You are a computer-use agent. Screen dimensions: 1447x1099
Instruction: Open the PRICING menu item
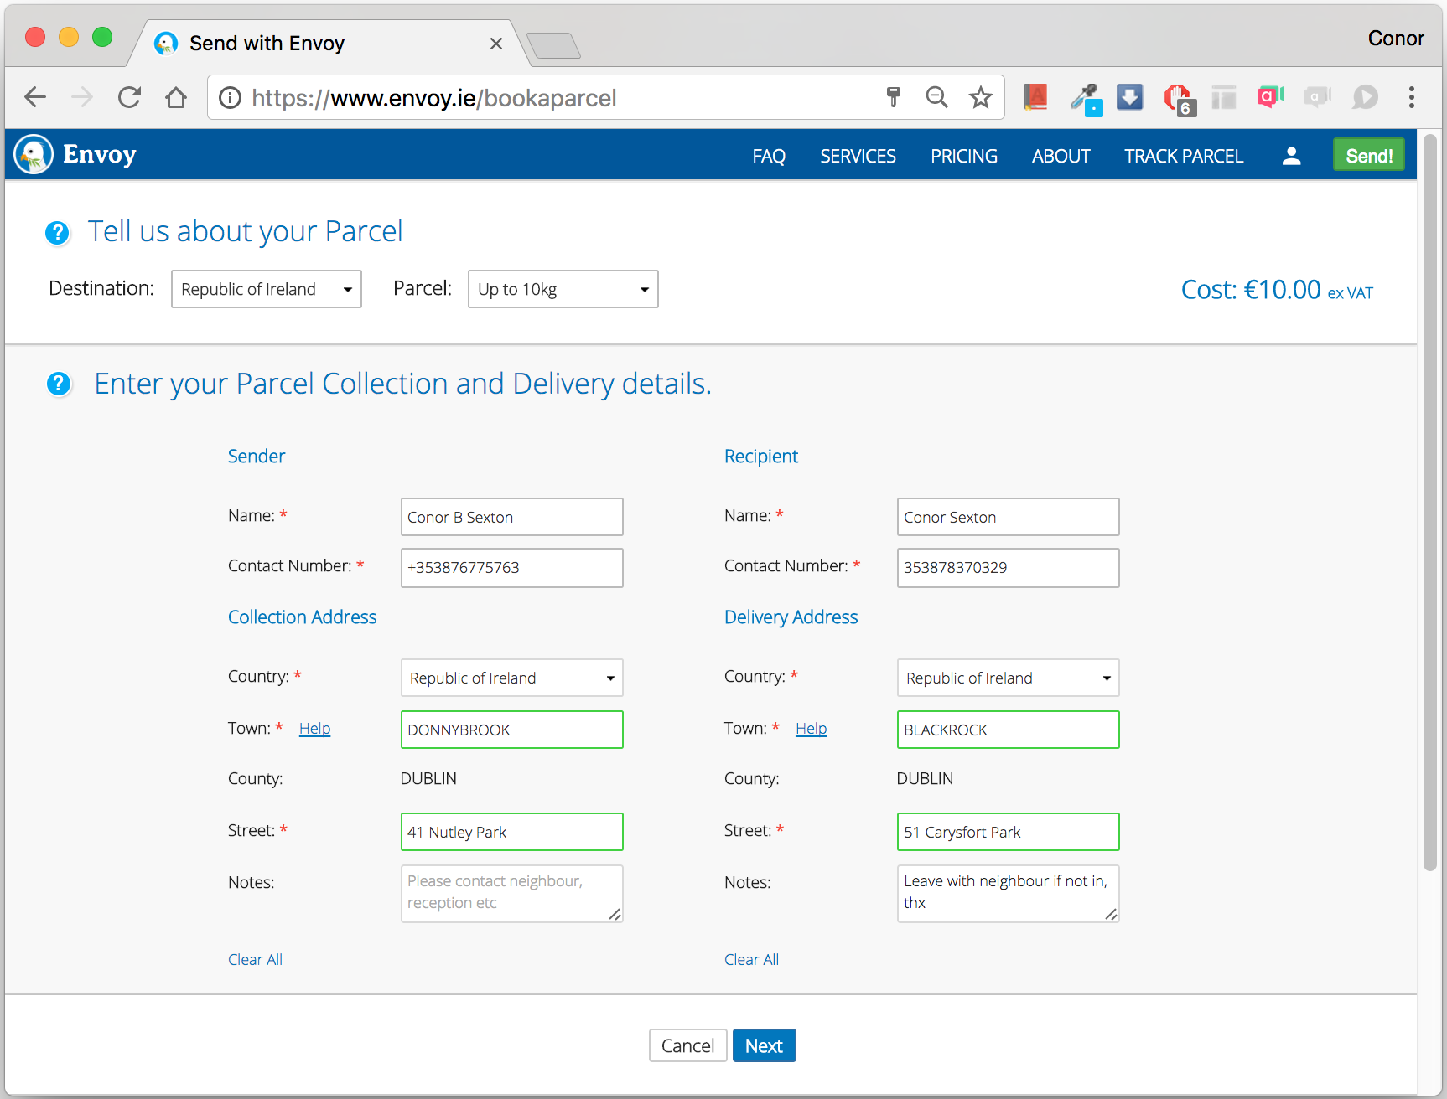coord(964,156)
